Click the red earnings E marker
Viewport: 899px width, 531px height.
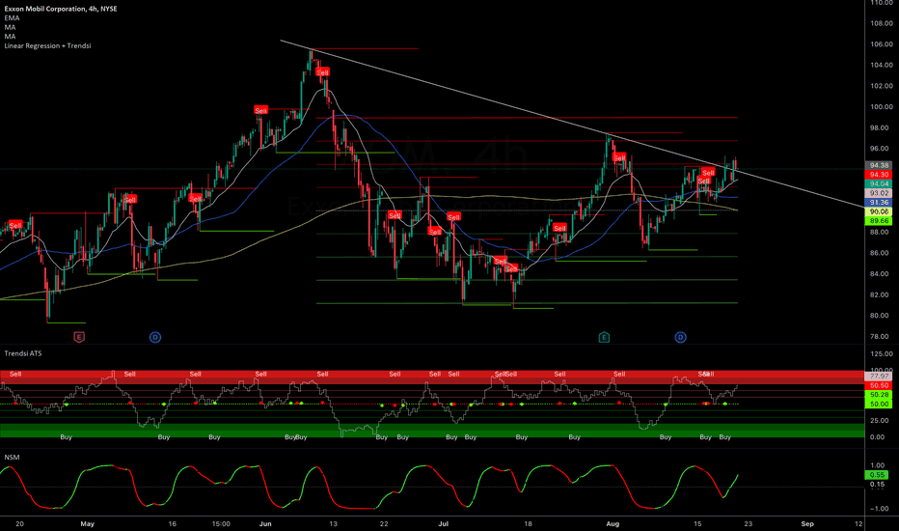[79, 337]
